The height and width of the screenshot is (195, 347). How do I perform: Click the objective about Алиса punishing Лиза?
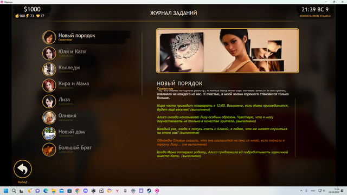click(215, 119)
